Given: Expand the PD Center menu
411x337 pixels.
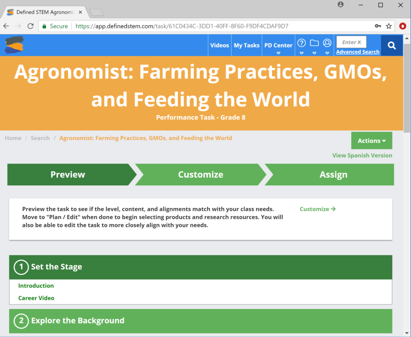Looking at the screenshot, I should pos(278,45).
